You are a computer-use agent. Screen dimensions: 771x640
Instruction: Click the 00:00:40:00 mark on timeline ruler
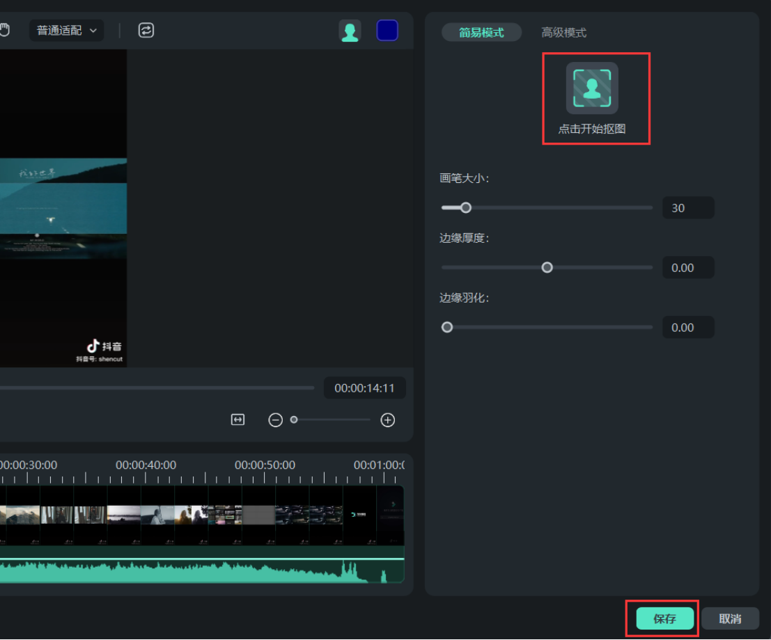(x=146, y=465)
